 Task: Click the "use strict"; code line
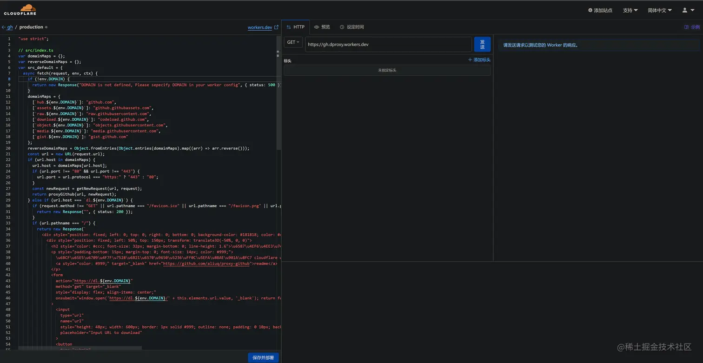(x=33, y=39)
